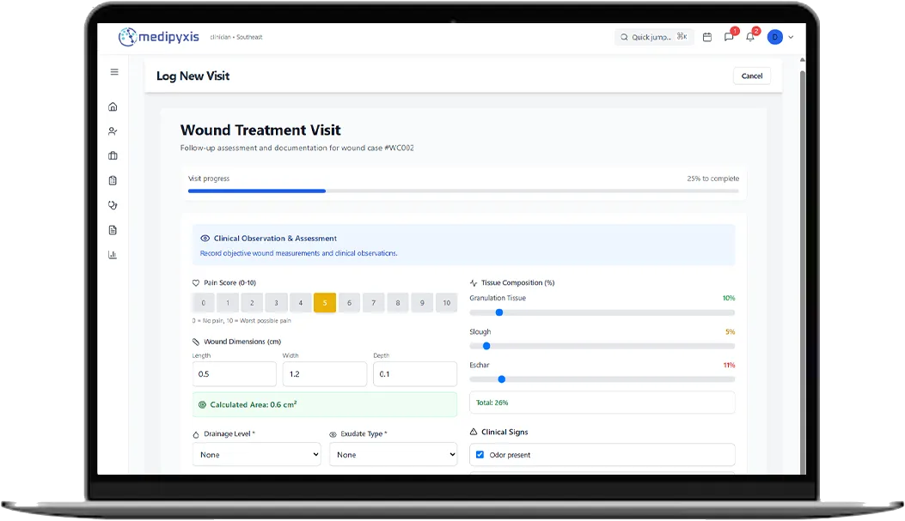Uncheck the Odor present checkbox
Image resolution: width=905 pixels, height=521 pixels.
click(x=480, y=455)
